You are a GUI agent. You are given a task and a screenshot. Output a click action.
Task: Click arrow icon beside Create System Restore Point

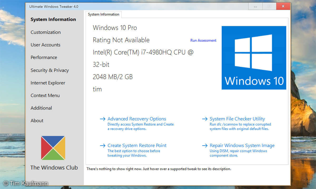coord(102,146)
